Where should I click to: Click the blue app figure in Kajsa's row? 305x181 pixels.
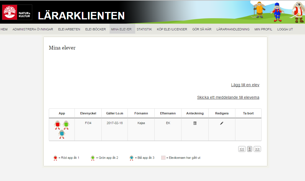[x=62, y=134]
